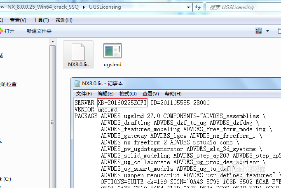Viewport: 281px width, 188px height.
Task: Open Notepad 文件(F) menu
Action: click(x=84, y=94)
